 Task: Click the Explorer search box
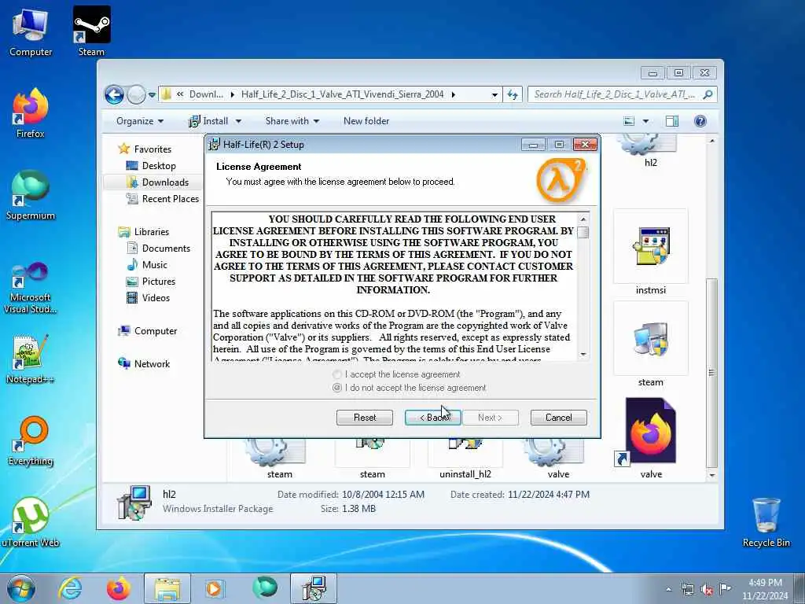pos(623,94)
